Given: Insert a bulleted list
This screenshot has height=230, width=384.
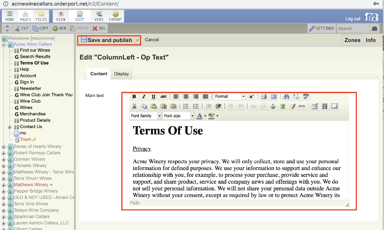Looking at the screenshot, I should 186,106.
